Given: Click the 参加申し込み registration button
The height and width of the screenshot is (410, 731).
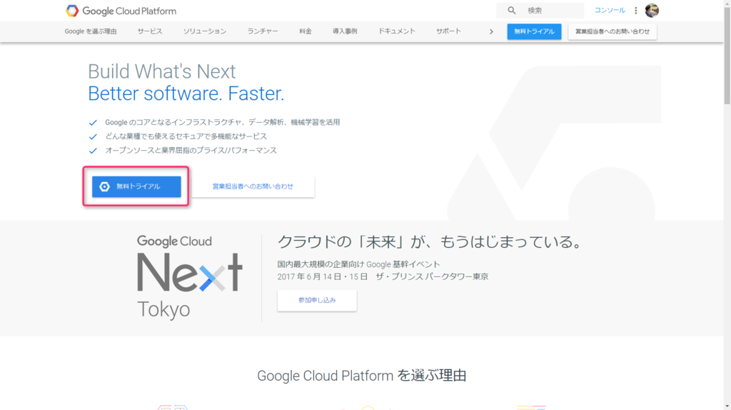Looking at the screenshot, I should (x=317, y=301).
